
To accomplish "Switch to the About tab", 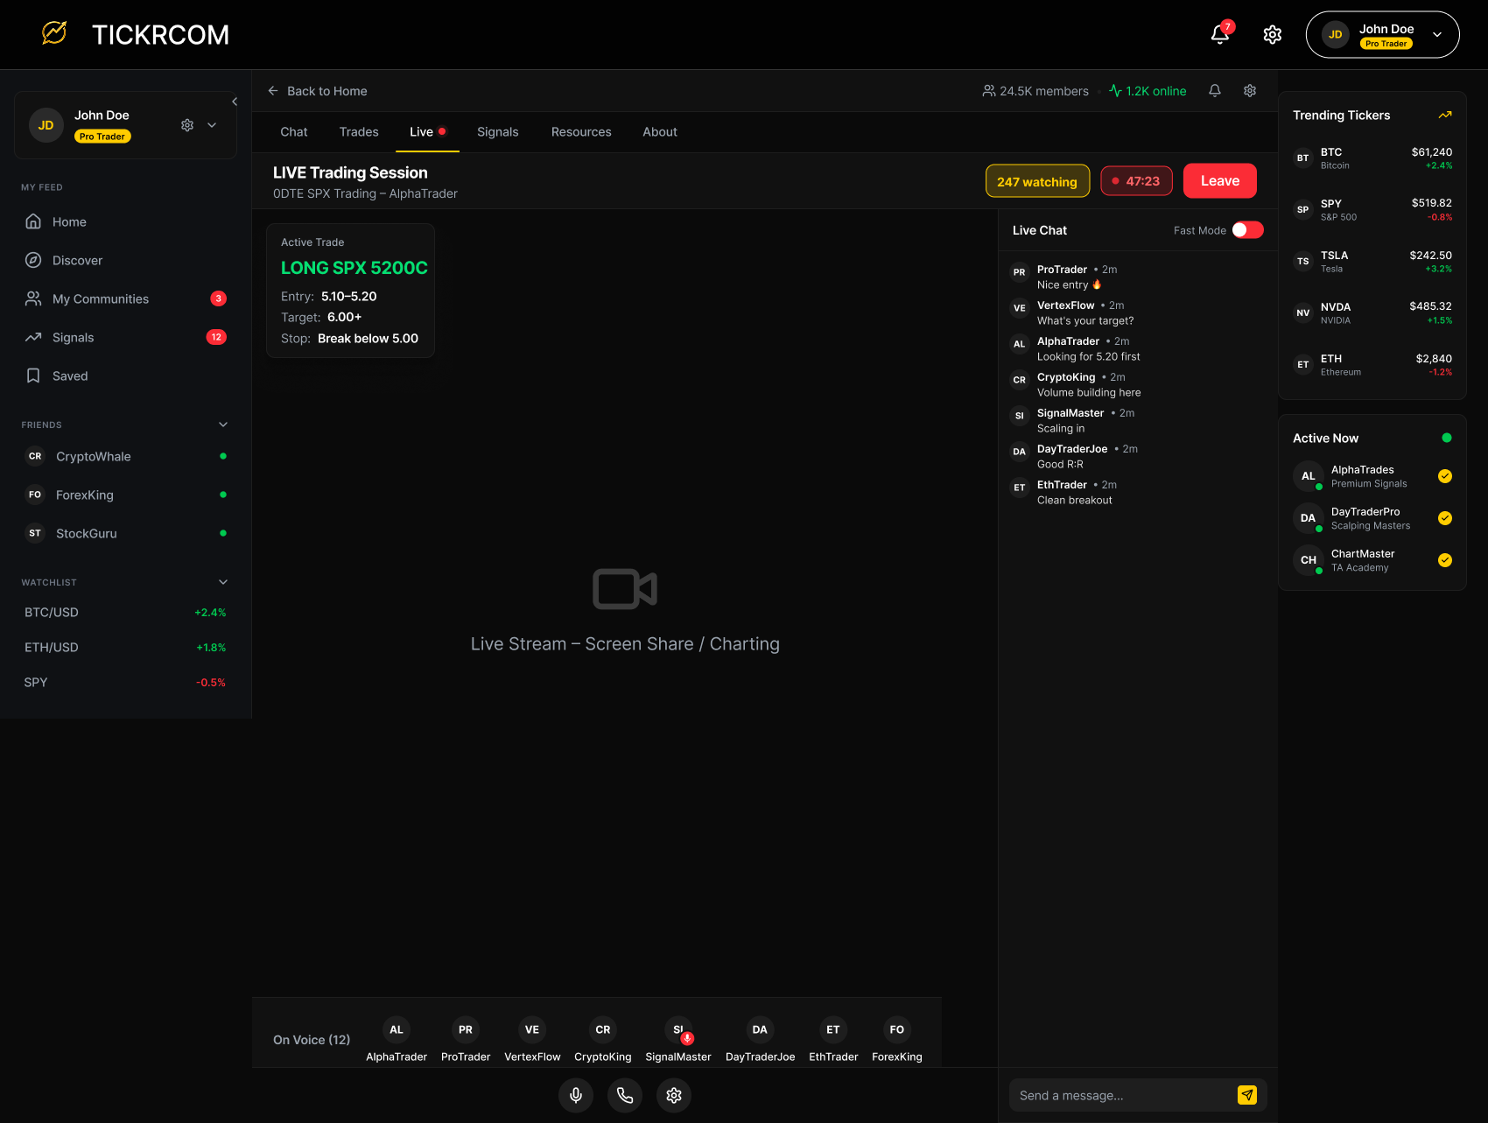I will (660, 132).
